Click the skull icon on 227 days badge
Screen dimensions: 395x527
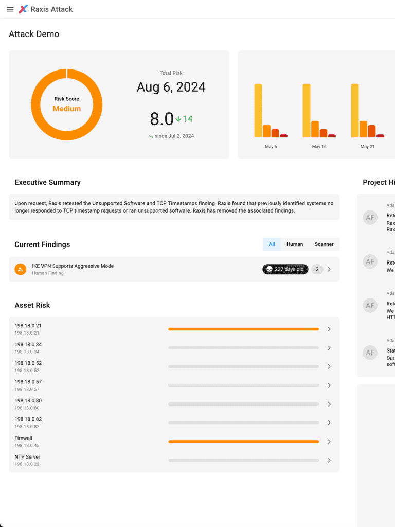click(270, 269)
